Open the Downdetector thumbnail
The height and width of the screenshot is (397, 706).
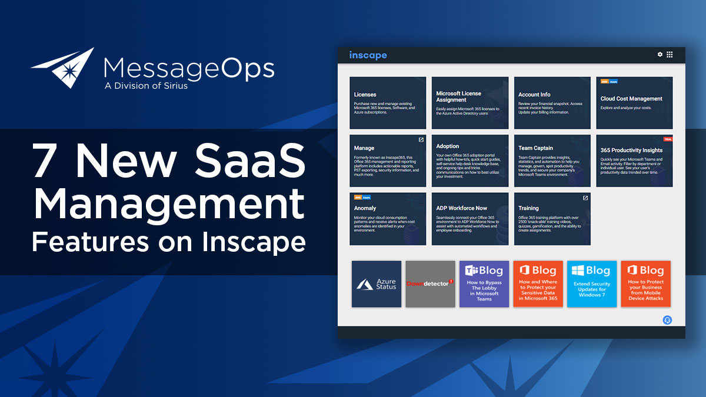tap(431, 284)
